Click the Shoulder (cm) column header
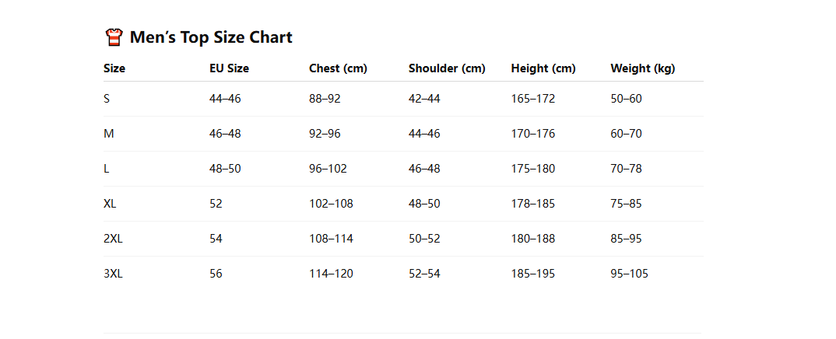836x339 pixels. (447, 68)
